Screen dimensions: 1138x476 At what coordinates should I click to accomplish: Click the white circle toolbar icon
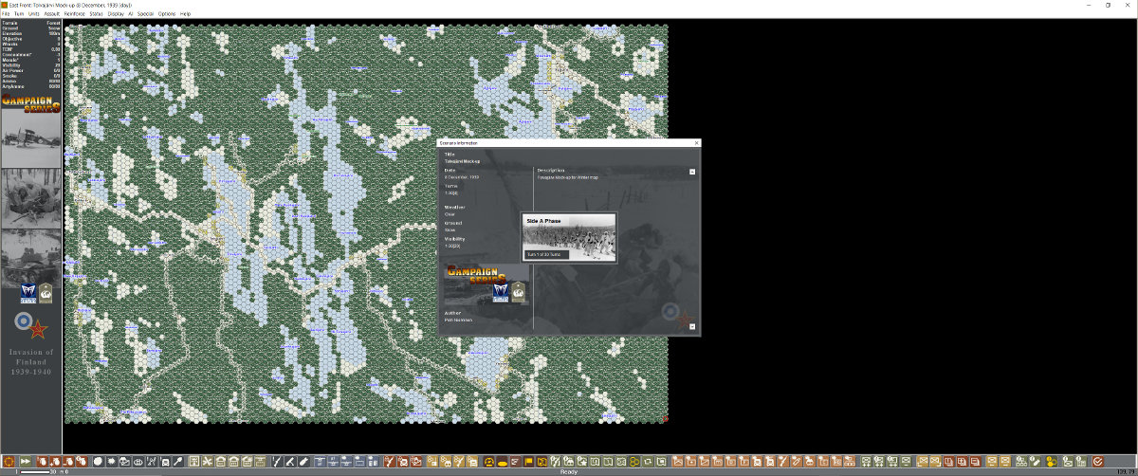pos(98,461)
